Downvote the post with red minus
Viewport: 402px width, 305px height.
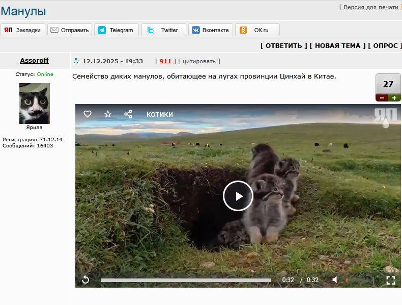(x=382, y=98)
